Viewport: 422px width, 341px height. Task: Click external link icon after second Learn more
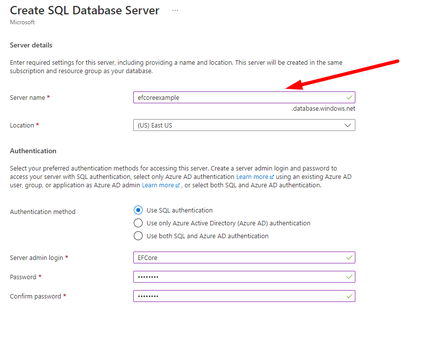[x=178, y=186]
